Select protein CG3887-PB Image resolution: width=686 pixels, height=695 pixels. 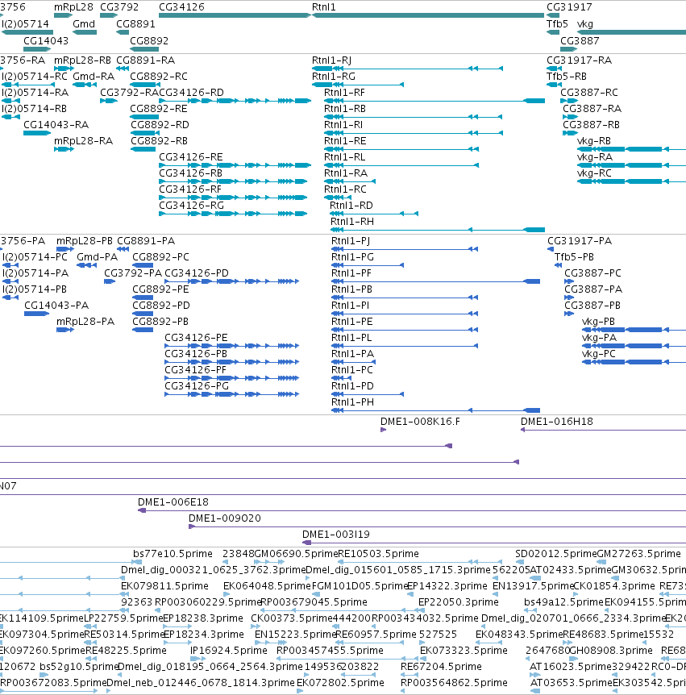coord(592,306)
